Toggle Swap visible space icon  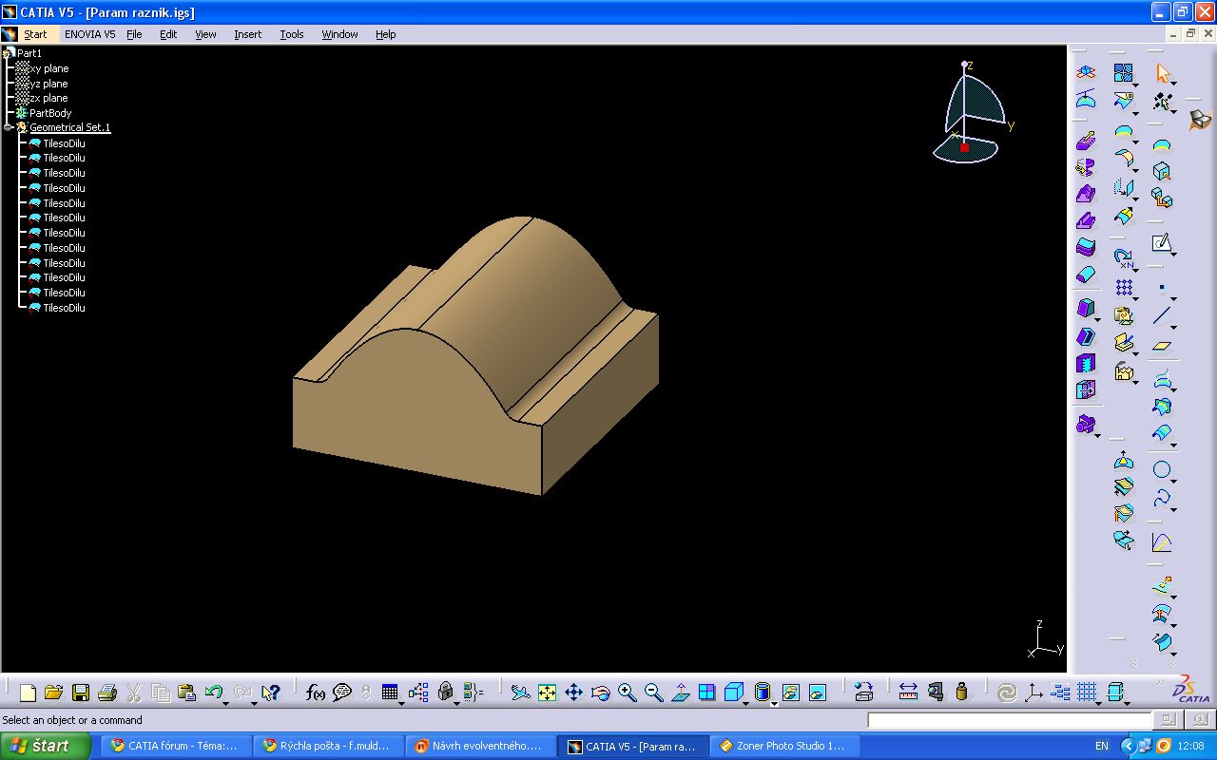[817, 693]
